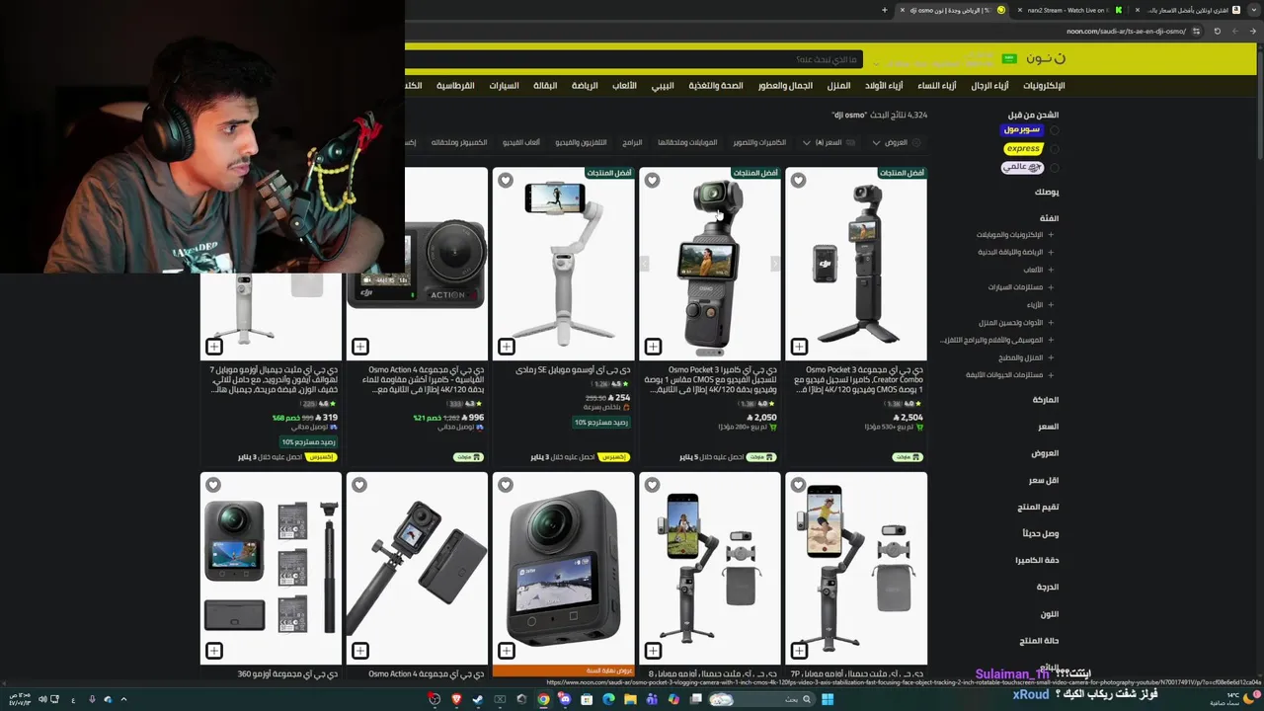Open Google Chrome from the taskbar

pyautogui.click(x=543, y=699)
